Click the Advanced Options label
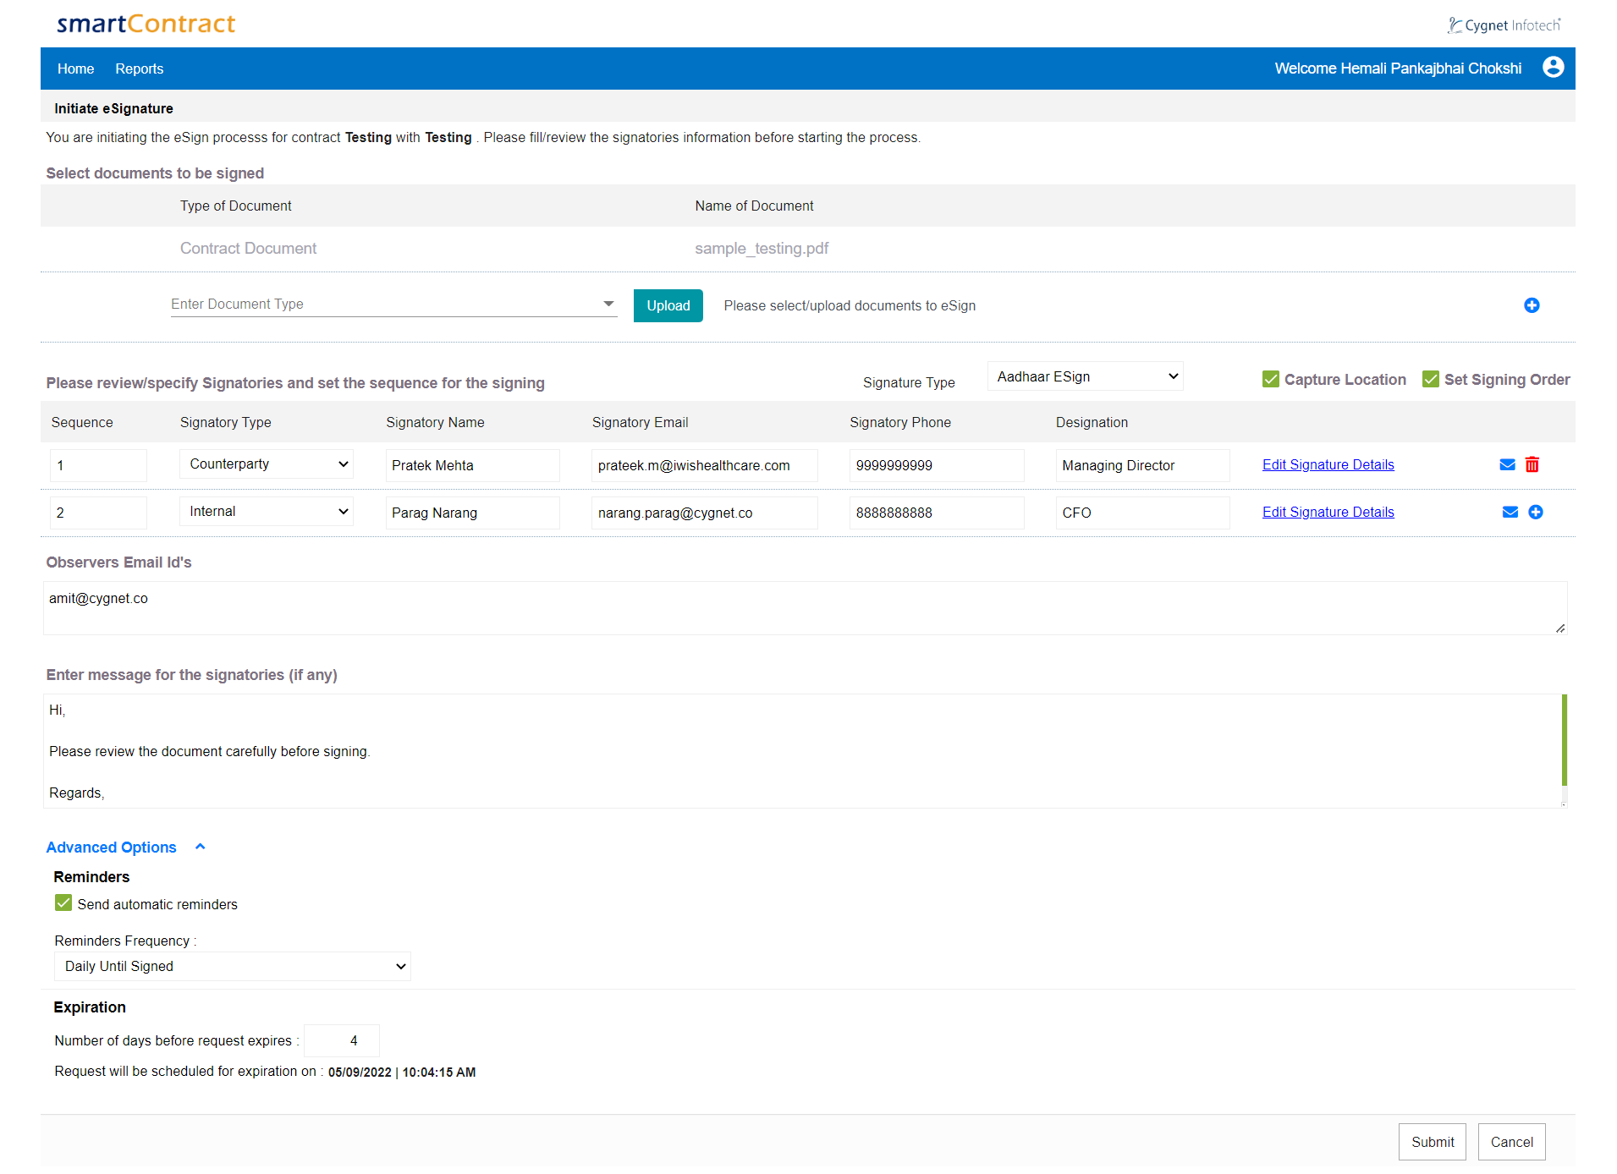 point(111,848)
